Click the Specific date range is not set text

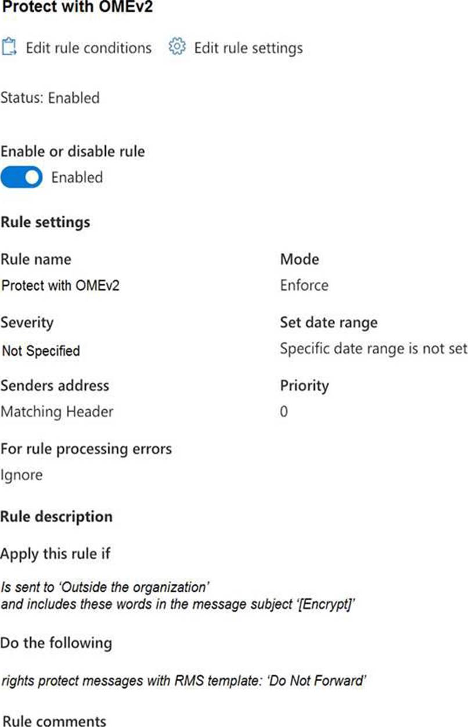coord(373,349)
